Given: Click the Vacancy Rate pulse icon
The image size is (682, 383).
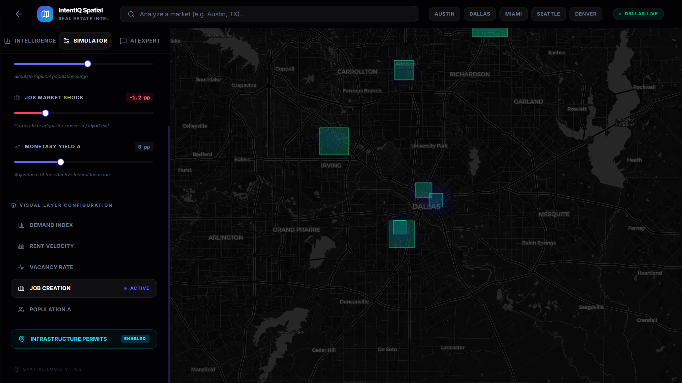Looking at the screenshot, I should pos(21,267).
